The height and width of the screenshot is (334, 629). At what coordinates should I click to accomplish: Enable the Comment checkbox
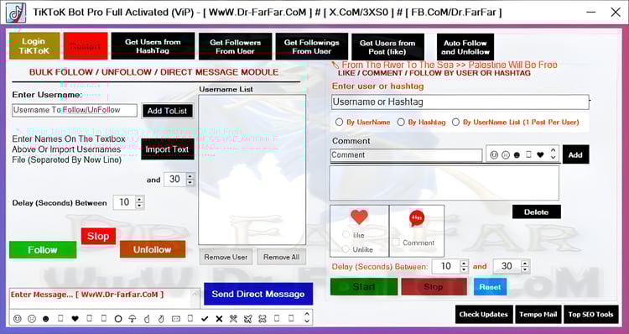[x=396, y=243]
